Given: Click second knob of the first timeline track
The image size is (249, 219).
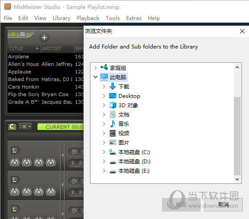Looking at the screenshot, I should 27,162.
